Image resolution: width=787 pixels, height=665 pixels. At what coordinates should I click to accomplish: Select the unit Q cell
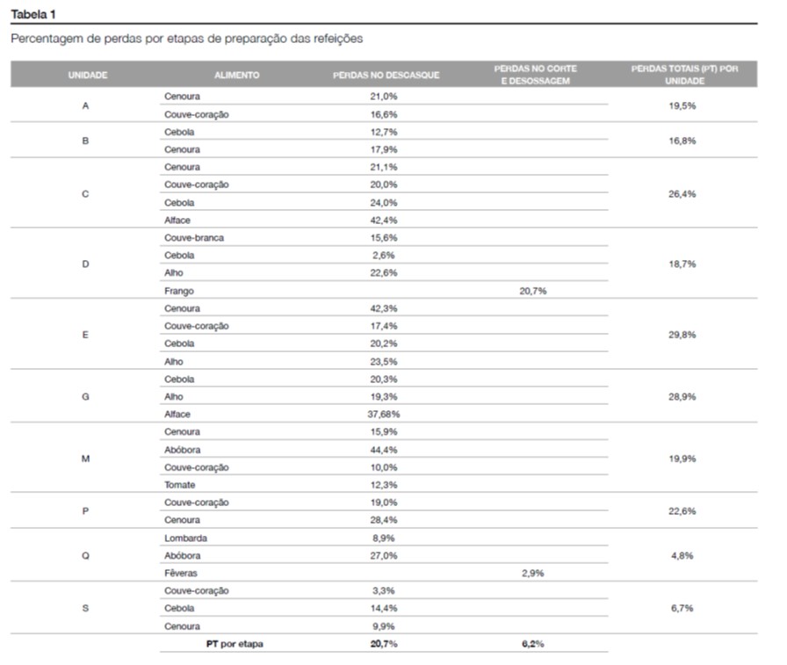[85, 555]
